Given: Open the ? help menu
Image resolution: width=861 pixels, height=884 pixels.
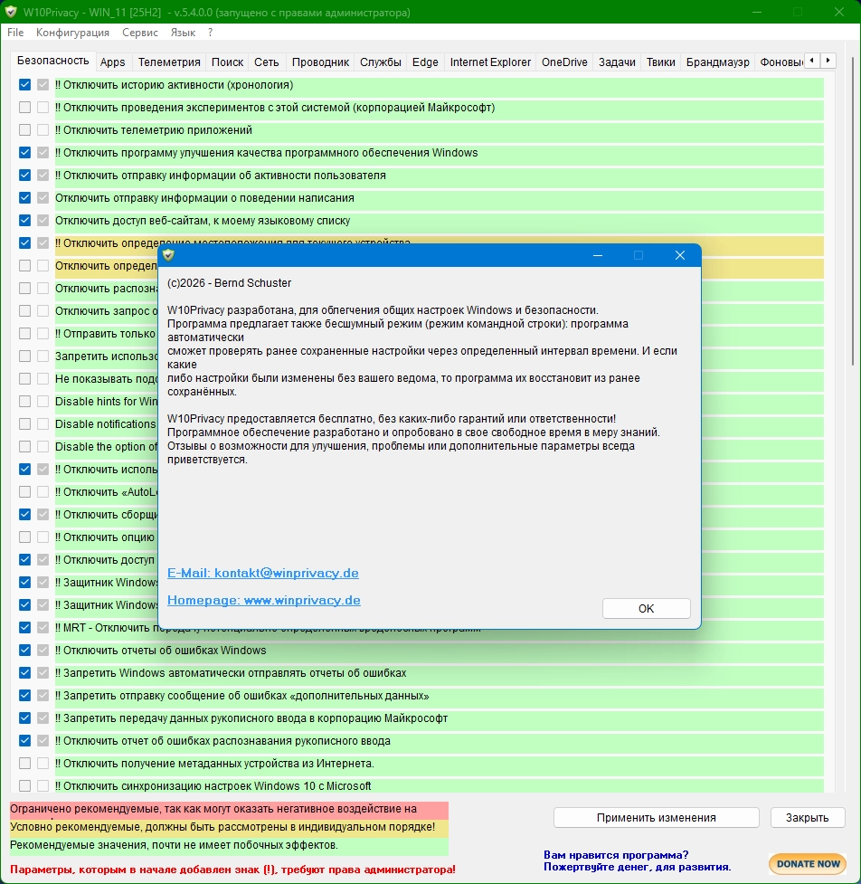Looking at the screenshot, I should (x=210, y=33).
